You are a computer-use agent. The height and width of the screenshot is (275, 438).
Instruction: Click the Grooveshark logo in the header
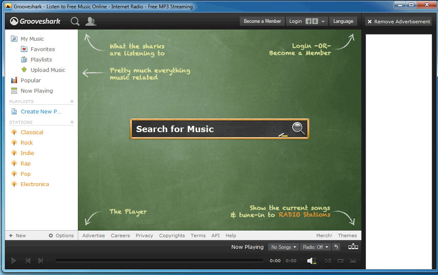[x=35, y=21]
